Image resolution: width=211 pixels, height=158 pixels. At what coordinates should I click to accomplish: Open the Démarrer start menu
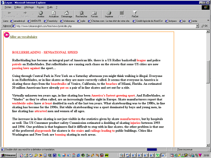(8, 155)
